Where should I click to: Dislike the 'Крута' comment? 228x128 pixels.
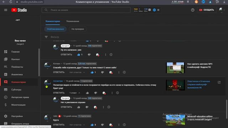click(103, 125)
